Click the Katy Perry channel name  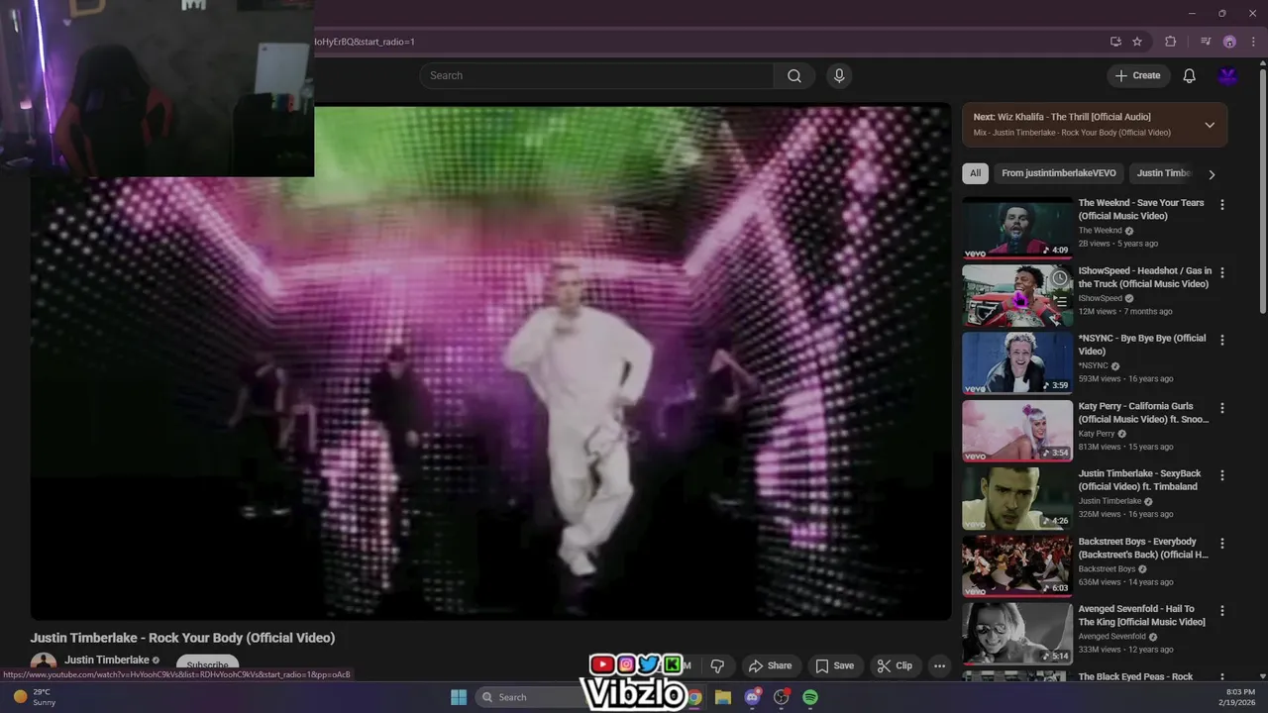tap(1097, 434)
